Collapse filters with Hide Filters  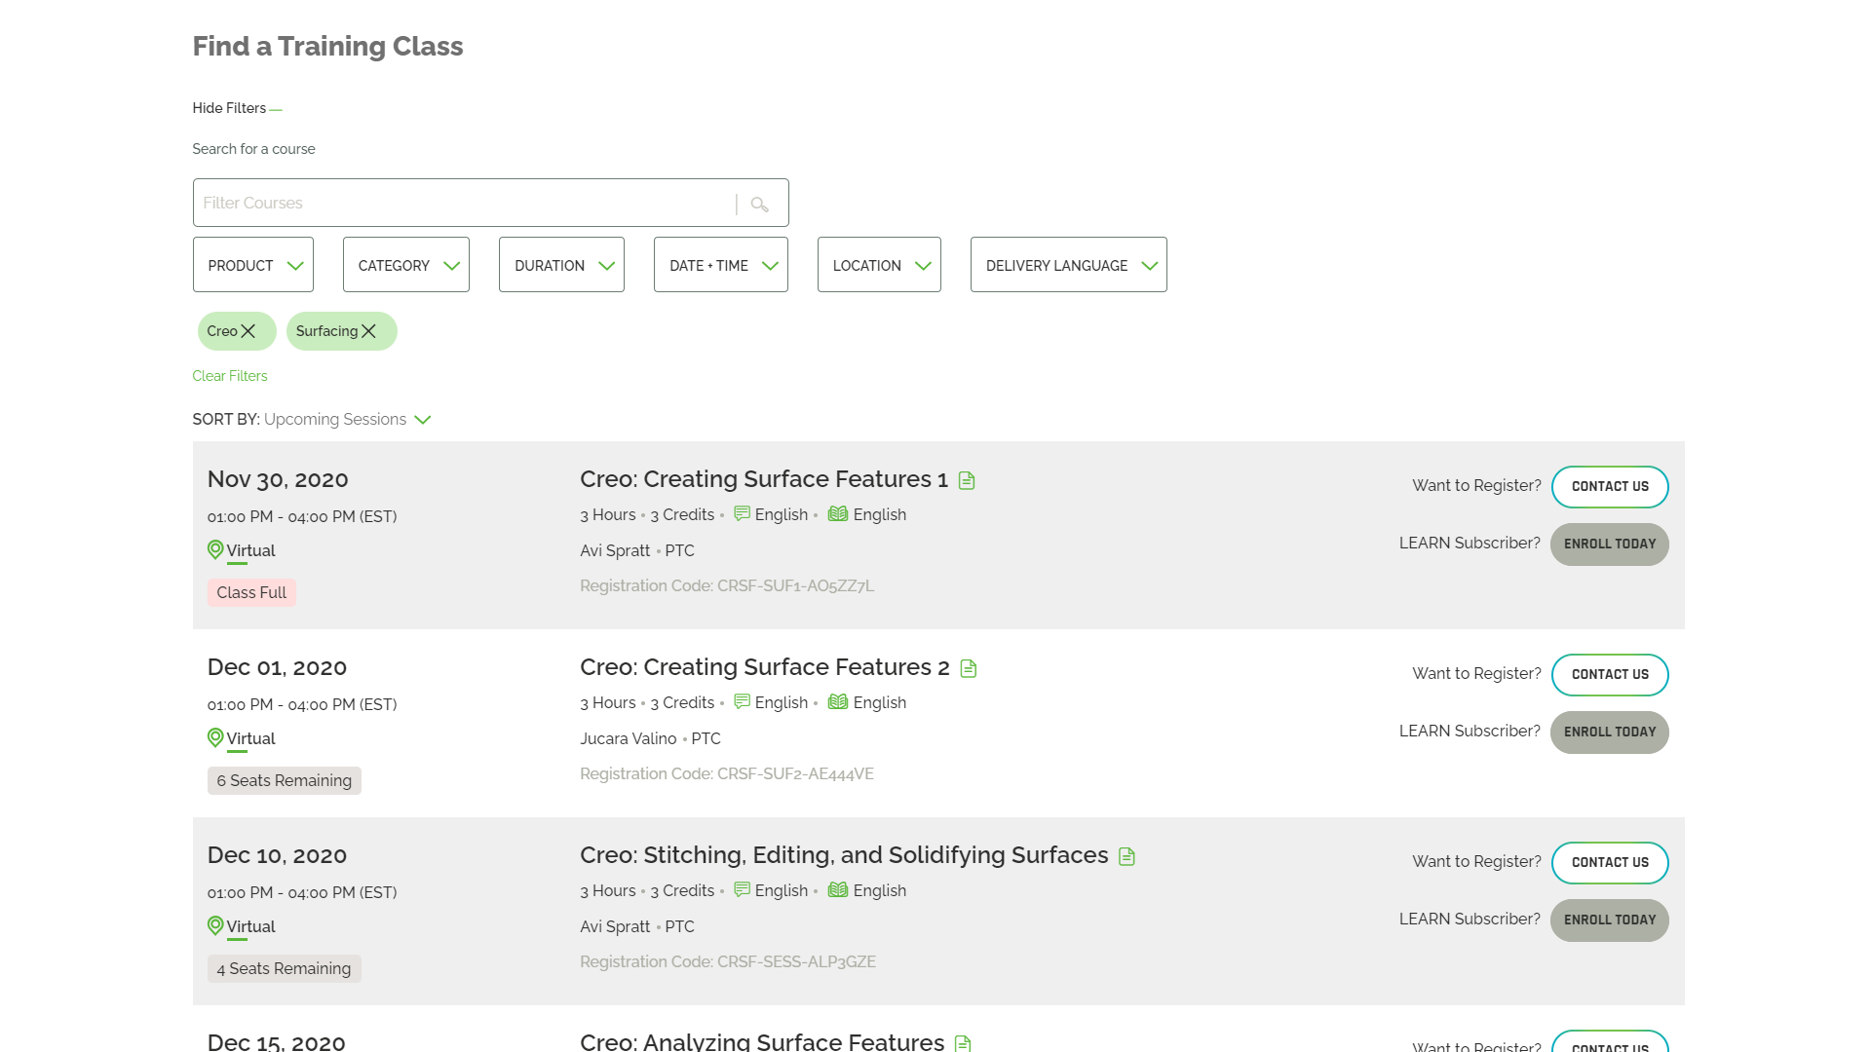point(237,108)
